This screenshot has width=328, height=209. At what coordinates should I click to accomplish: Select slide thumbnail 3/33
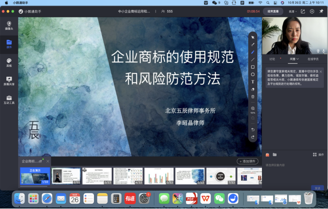tap(97, 176)
